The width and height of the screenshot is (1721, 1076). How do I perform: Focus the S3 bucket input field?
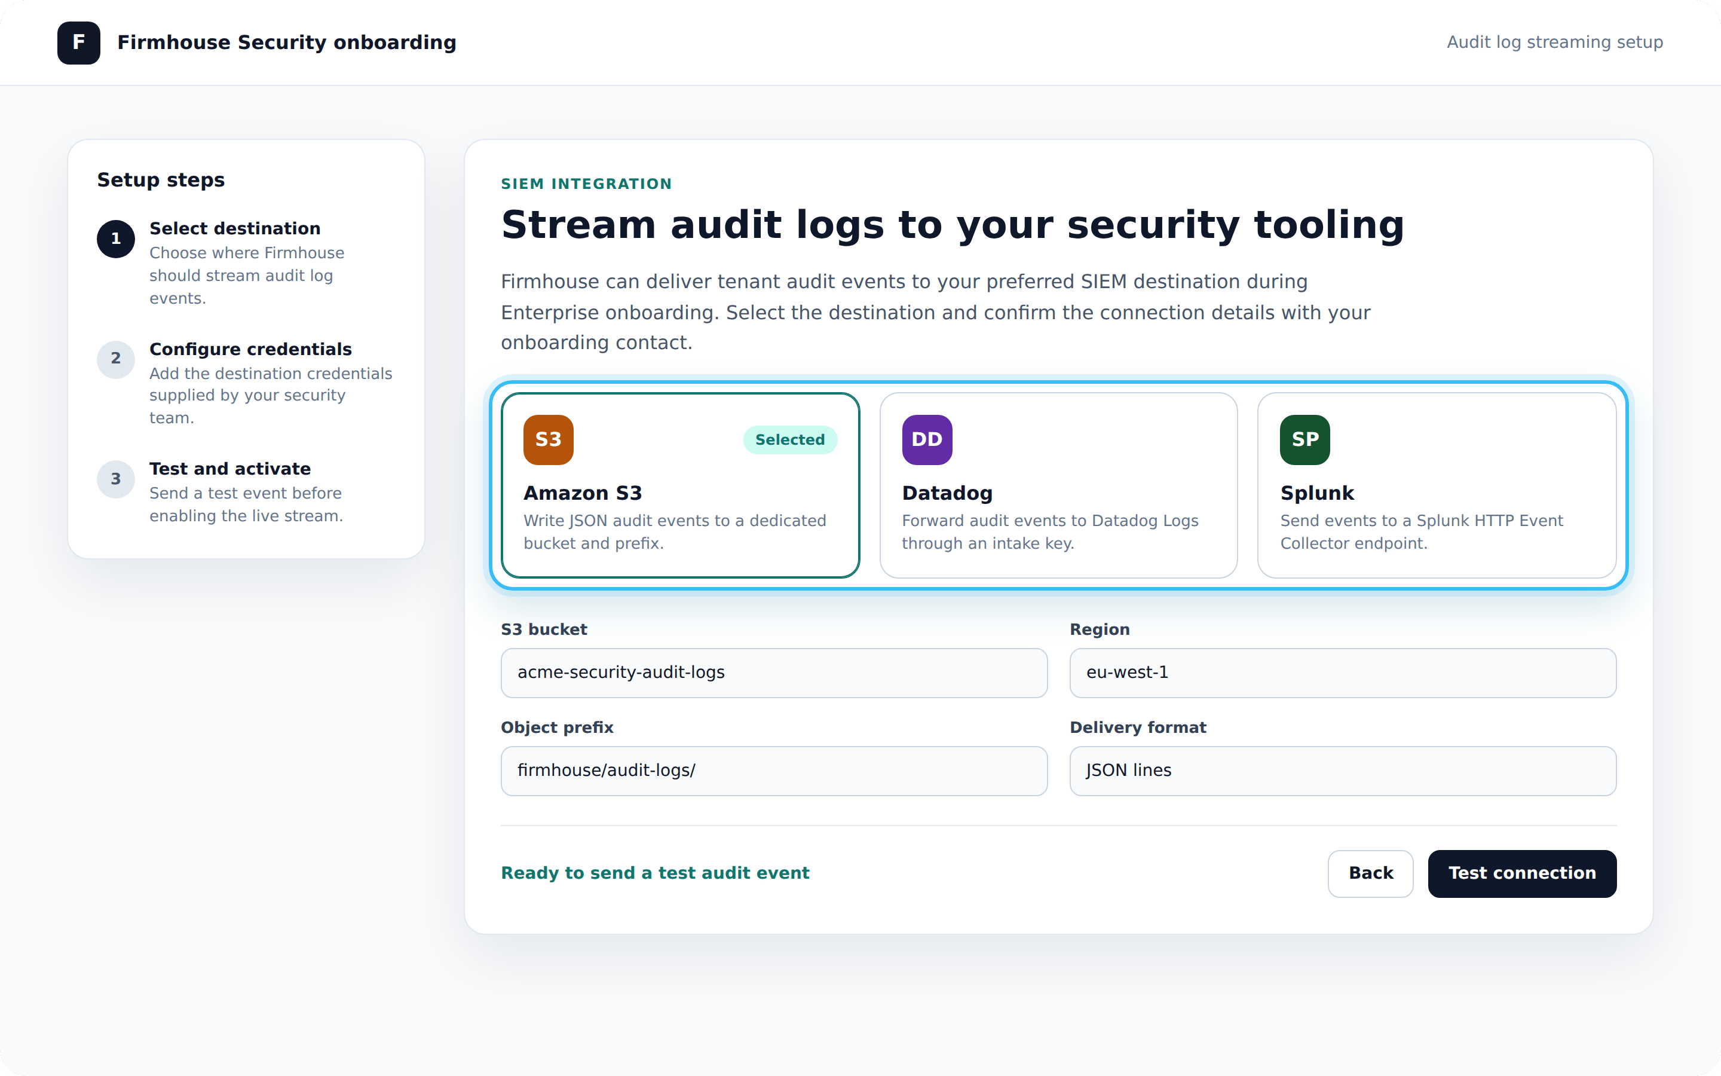coord(774,672)
